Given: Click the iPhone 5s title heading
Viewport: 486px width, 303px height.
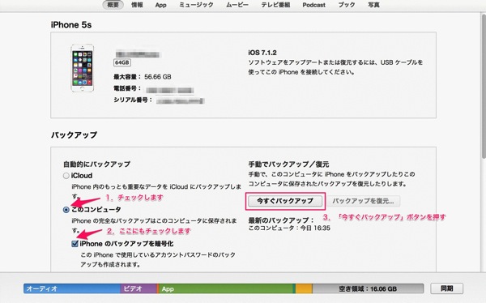Looking at the screenshot, I should click(x=71, y=25).
